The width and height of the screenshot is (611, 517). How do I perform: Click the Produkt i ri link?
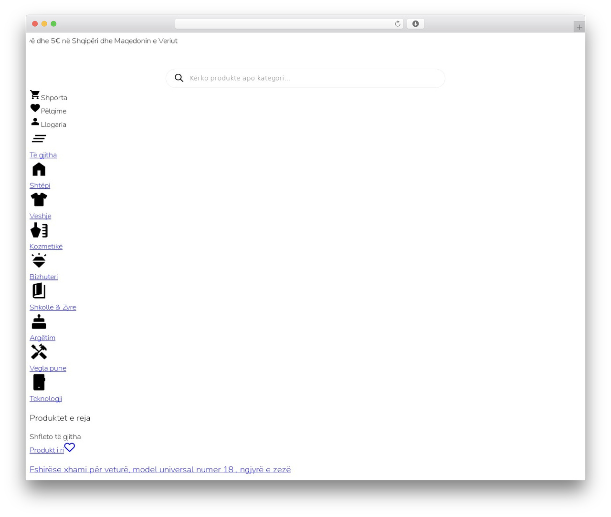pyautogui.click(x=47, y=450)
